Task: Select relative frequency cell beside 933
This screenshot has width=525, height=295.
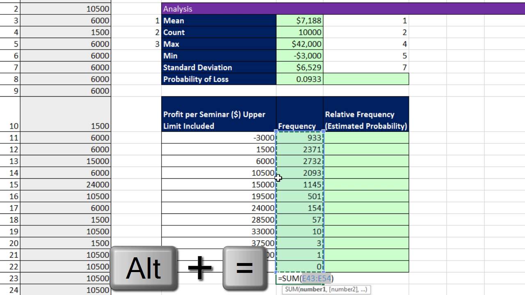Action: [x=366, y=138]
